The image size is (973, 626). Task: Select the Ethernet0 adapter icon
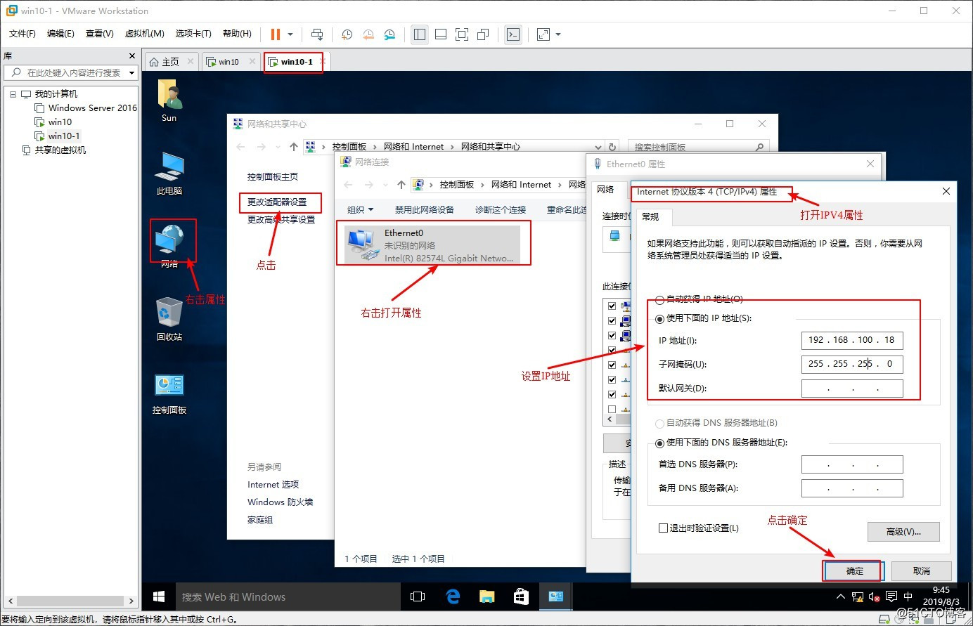[x=361, y=245]
